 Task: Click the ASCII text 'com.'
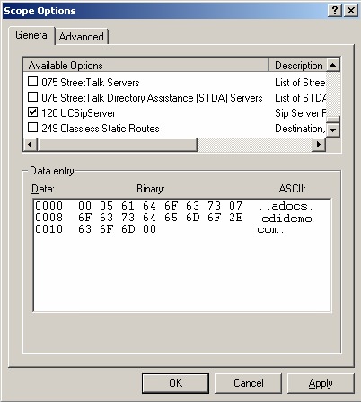270,230
